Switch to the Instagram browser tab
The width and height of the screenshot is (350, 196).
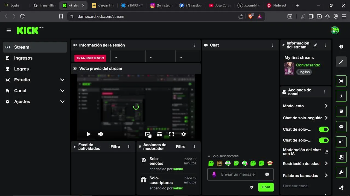pyautogui.click(x=161, y=5)
